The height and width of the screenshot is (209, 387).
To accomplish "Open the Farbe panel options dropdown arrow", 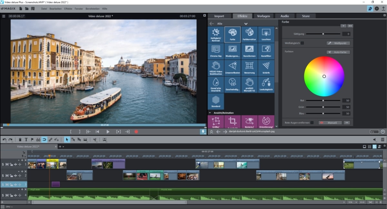I will click(343, 26).
